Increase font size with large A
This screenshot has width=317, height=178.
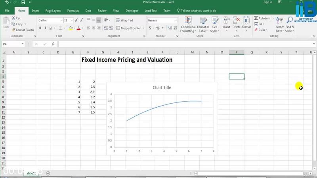76,21
